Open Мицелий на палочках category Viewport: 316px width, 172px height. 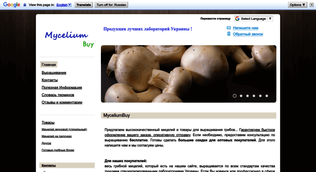(x=57, y=136)
